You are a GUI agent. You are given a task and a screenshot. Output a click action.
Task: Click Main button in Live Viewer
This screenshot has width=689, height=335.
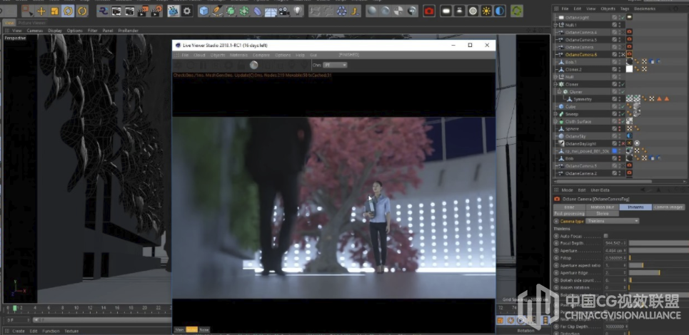(179, 330)
